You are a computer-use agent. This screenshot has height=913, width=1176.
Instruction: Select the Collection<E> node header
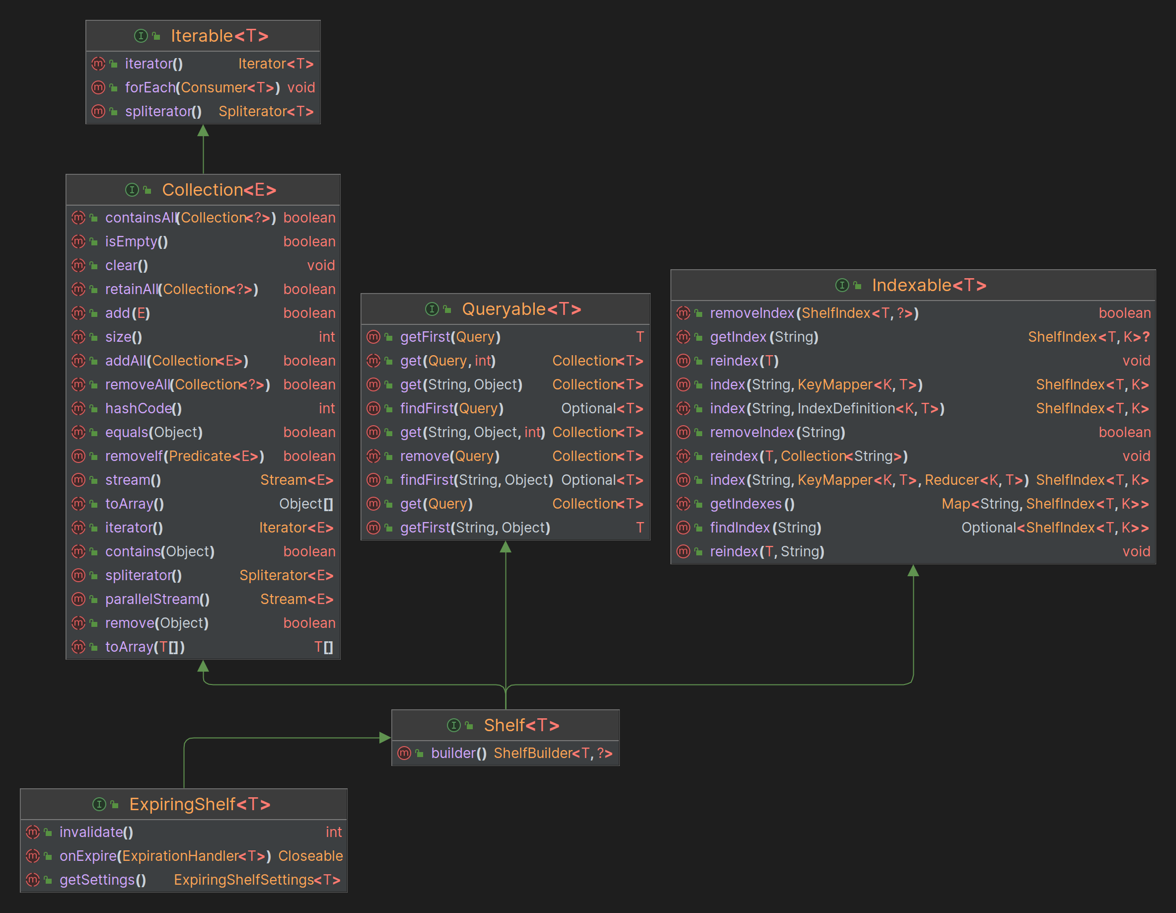(203, 190)
